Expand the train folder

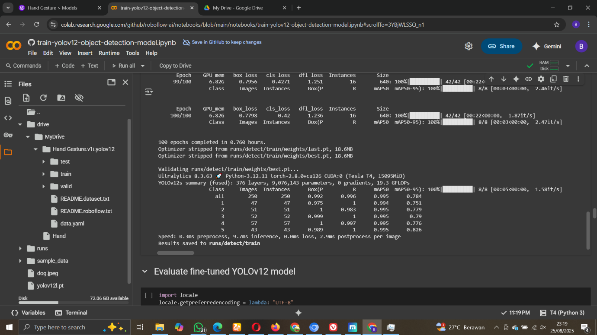[44, 174]
